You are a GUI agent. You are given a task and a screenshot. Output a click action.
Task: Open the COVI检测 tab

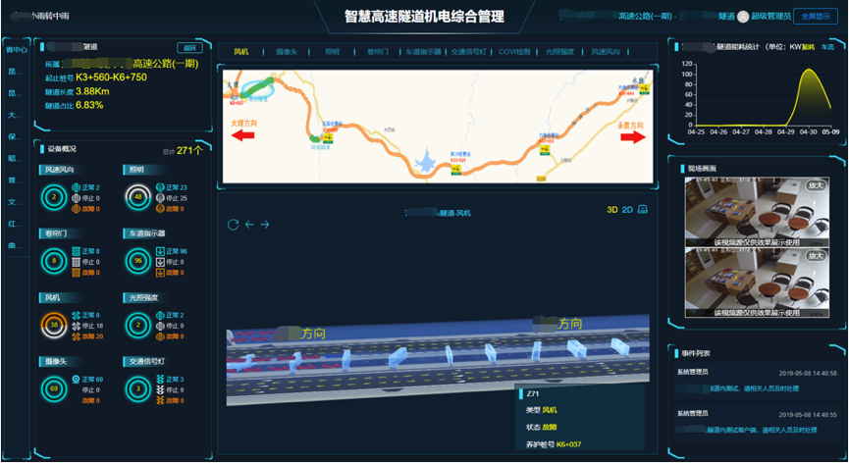513,51
